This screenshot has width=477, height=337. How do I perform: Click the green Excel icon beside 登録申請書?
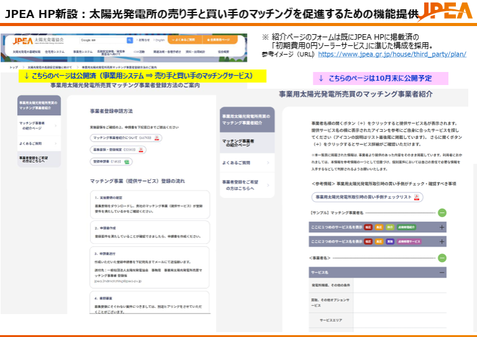[127, 161]
